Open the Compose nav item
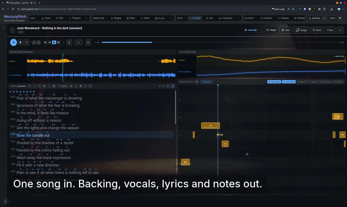Viewport: 347px width, 207px height. click(266, 18)
